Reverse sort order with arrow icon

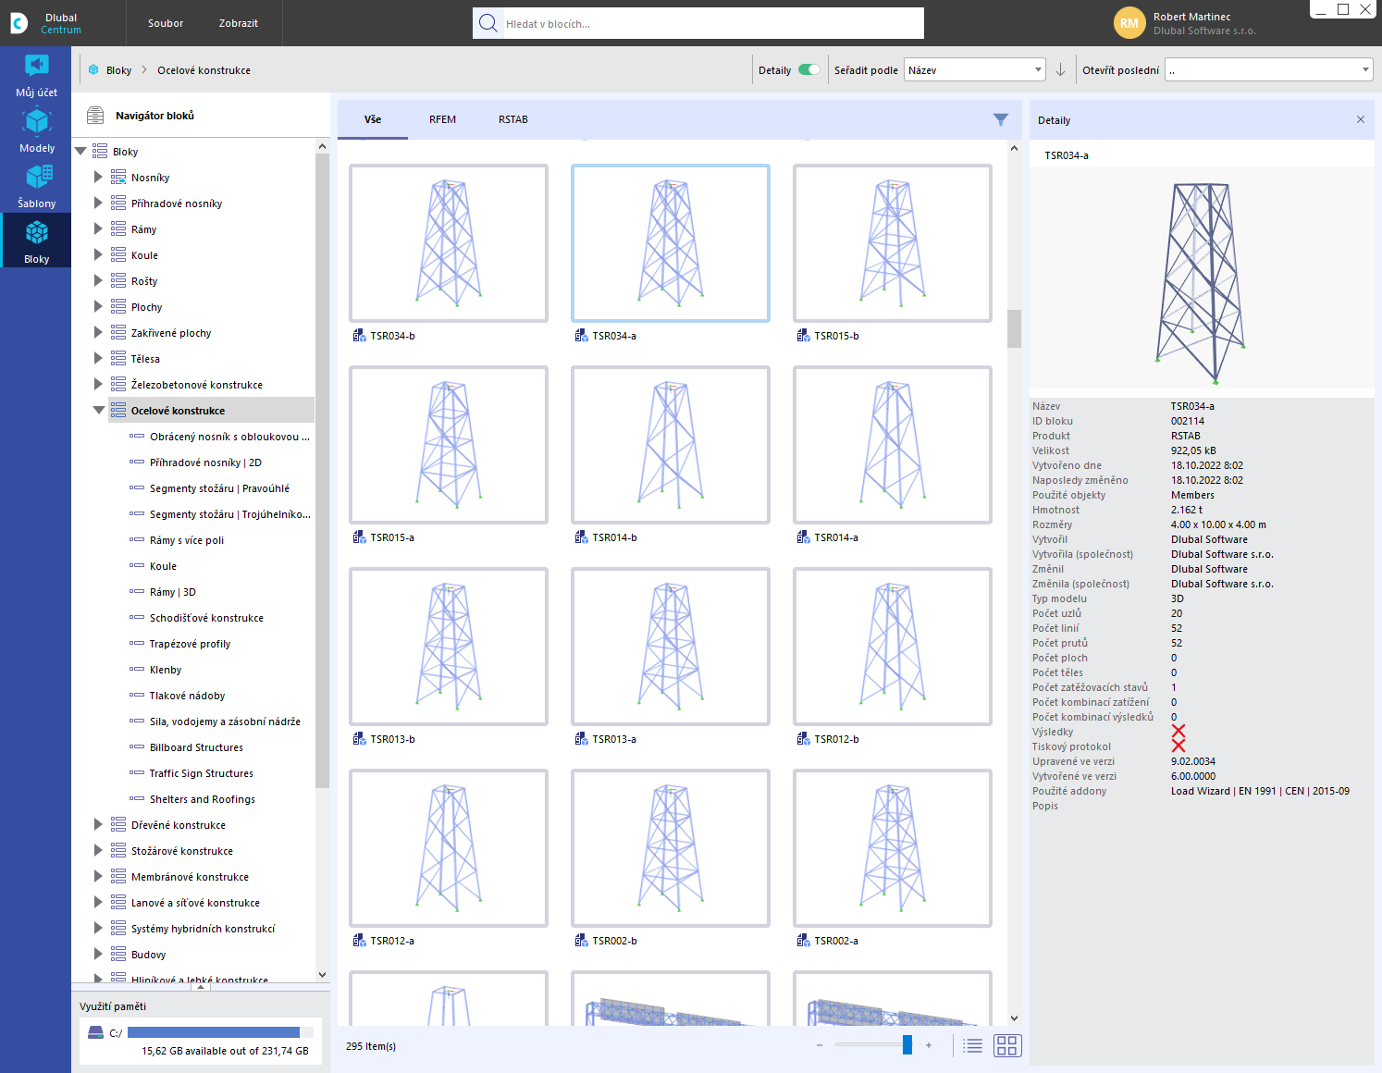1060,70
